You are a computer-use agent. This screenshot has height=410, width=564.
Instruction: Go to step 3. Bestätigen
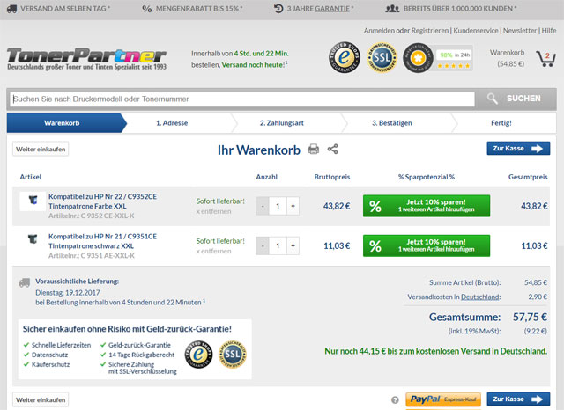pyautogui.click(x=391, y=123)
